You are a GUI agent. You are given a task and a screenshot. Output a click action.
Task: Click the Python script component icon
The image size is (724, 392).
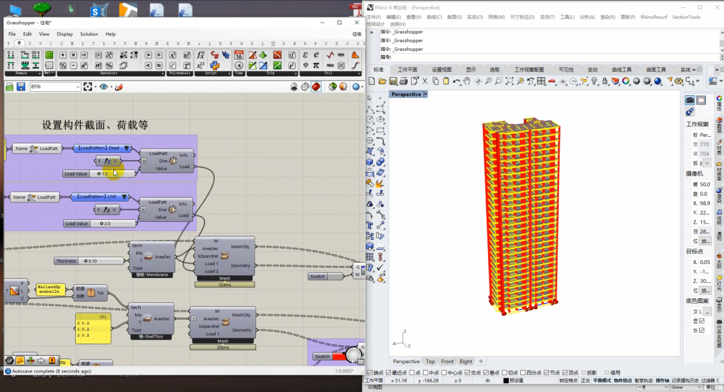(x=215, y=66)
